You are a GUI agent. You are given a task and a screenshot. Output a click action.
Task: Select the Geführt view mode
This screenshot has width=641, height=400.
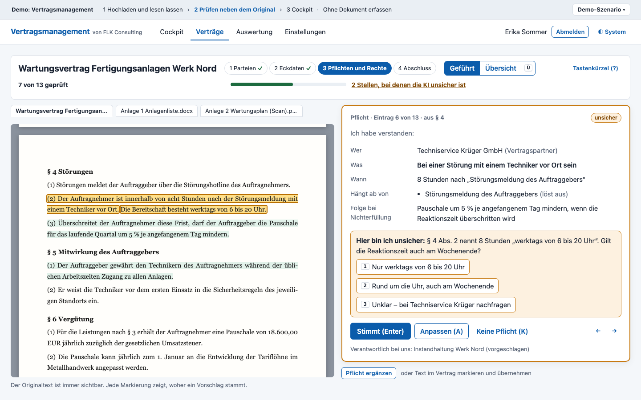pos(462,68)
